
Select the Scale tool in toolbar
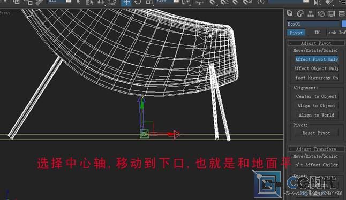149,3
